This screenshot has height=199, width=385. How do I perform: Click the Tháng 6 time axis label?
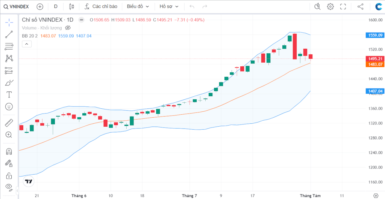point(79,196)
